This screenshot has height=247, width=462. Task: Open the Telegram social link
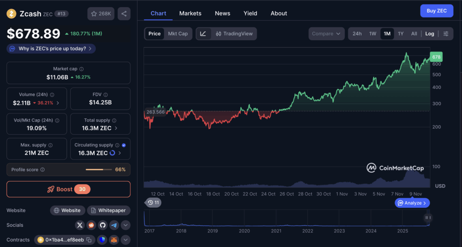point(114,225)
